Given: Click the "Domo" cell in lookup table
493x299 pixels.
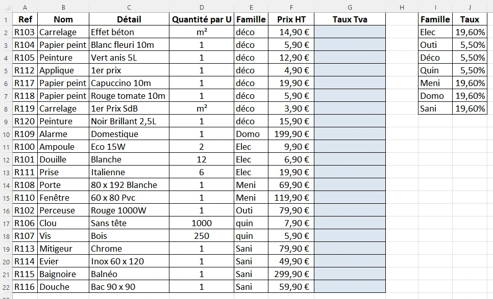Looking at the screenshot, I should click(x=435, y=96).
